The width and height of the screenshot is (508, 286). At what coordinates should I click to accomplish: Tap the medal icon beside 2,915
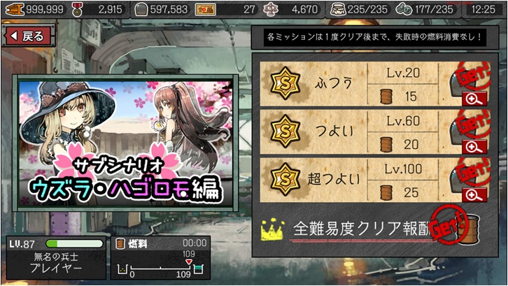pyautogui.click(x=77, y=10)
